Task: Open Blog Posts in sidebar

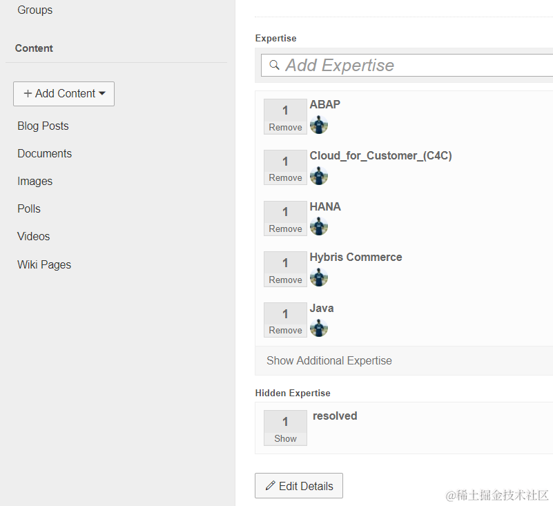Action: (x=43, y=126)
